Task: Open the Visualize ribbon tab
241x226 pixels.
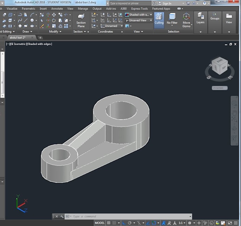Action: [12, 9]
